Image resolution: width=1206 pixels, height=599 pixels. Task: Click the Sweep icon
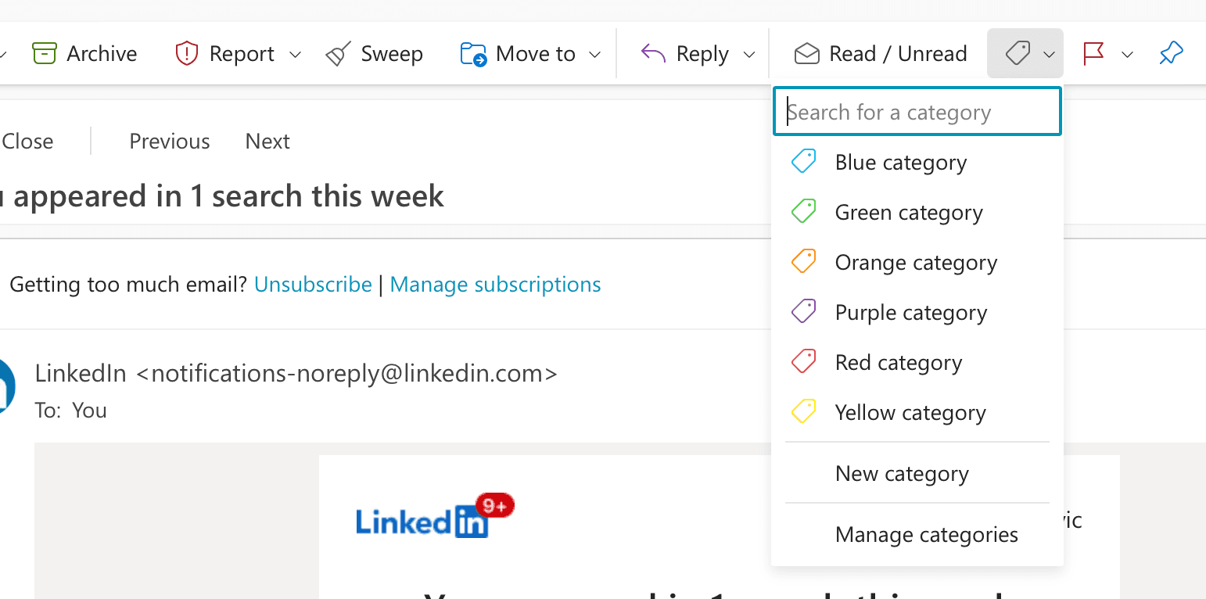point(338,53)
